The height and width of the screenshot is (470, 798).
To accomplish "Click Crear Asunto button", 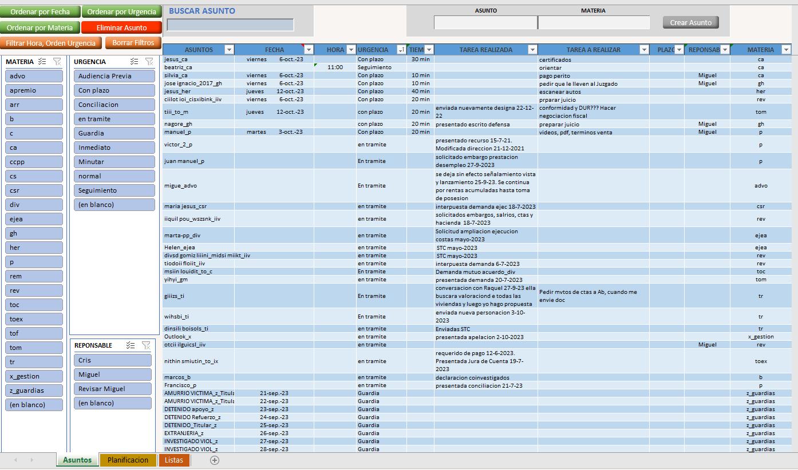I will click(691, 22).
